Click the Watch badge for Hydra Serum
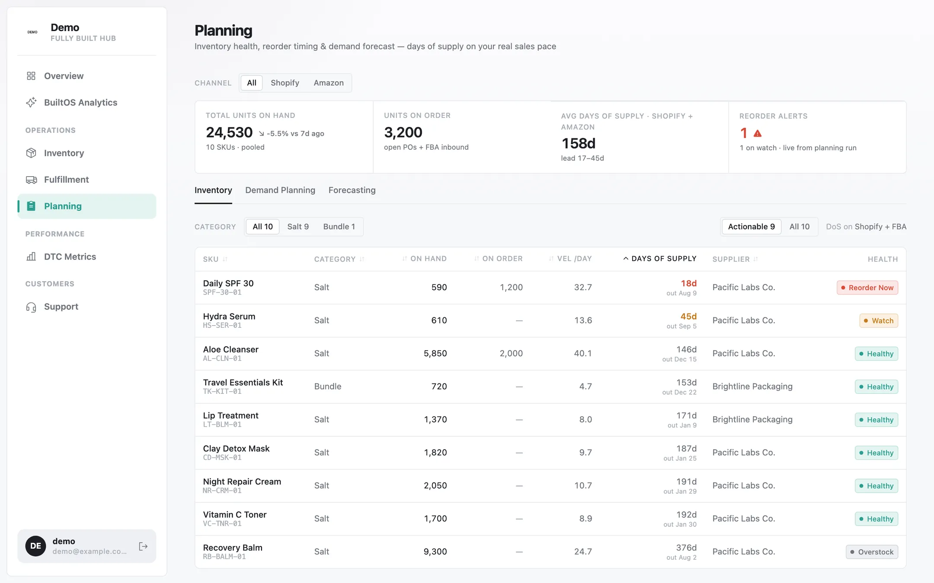This screenshot has height=583, width=934. (x=879, y=321)
